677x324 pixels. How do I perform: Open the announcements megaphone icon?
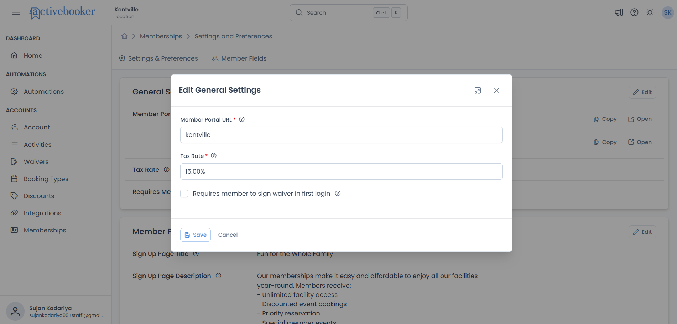click(x=619, y=12)
